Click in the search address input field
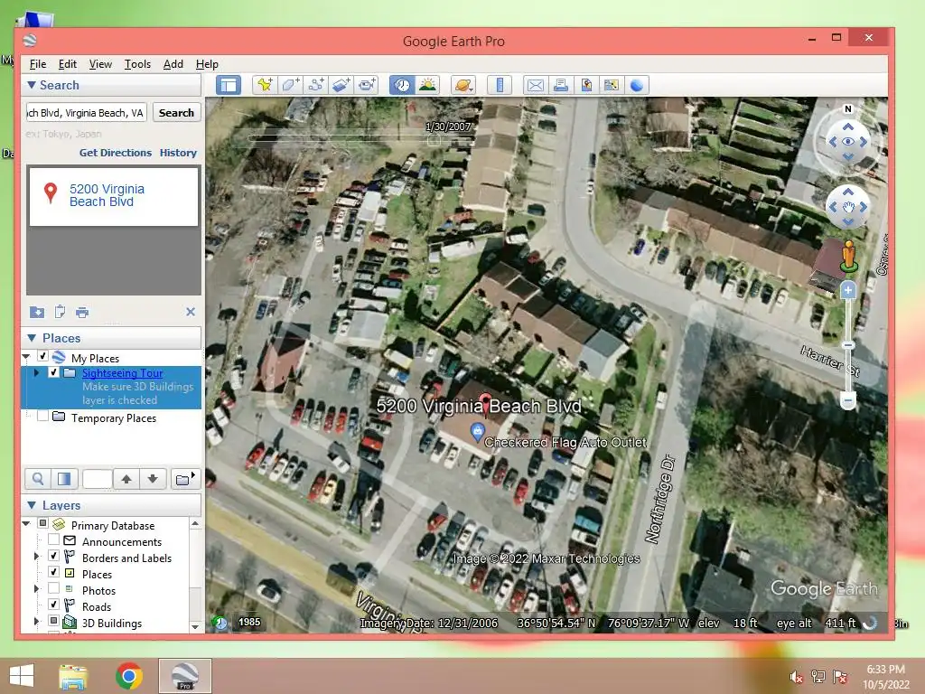Screen dimensions: 925x694 87,113
